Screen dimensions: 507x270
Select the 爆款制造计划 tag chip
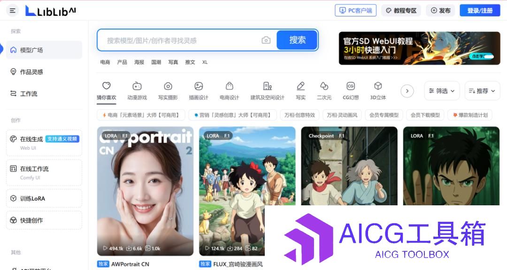(x=470, y=115)
